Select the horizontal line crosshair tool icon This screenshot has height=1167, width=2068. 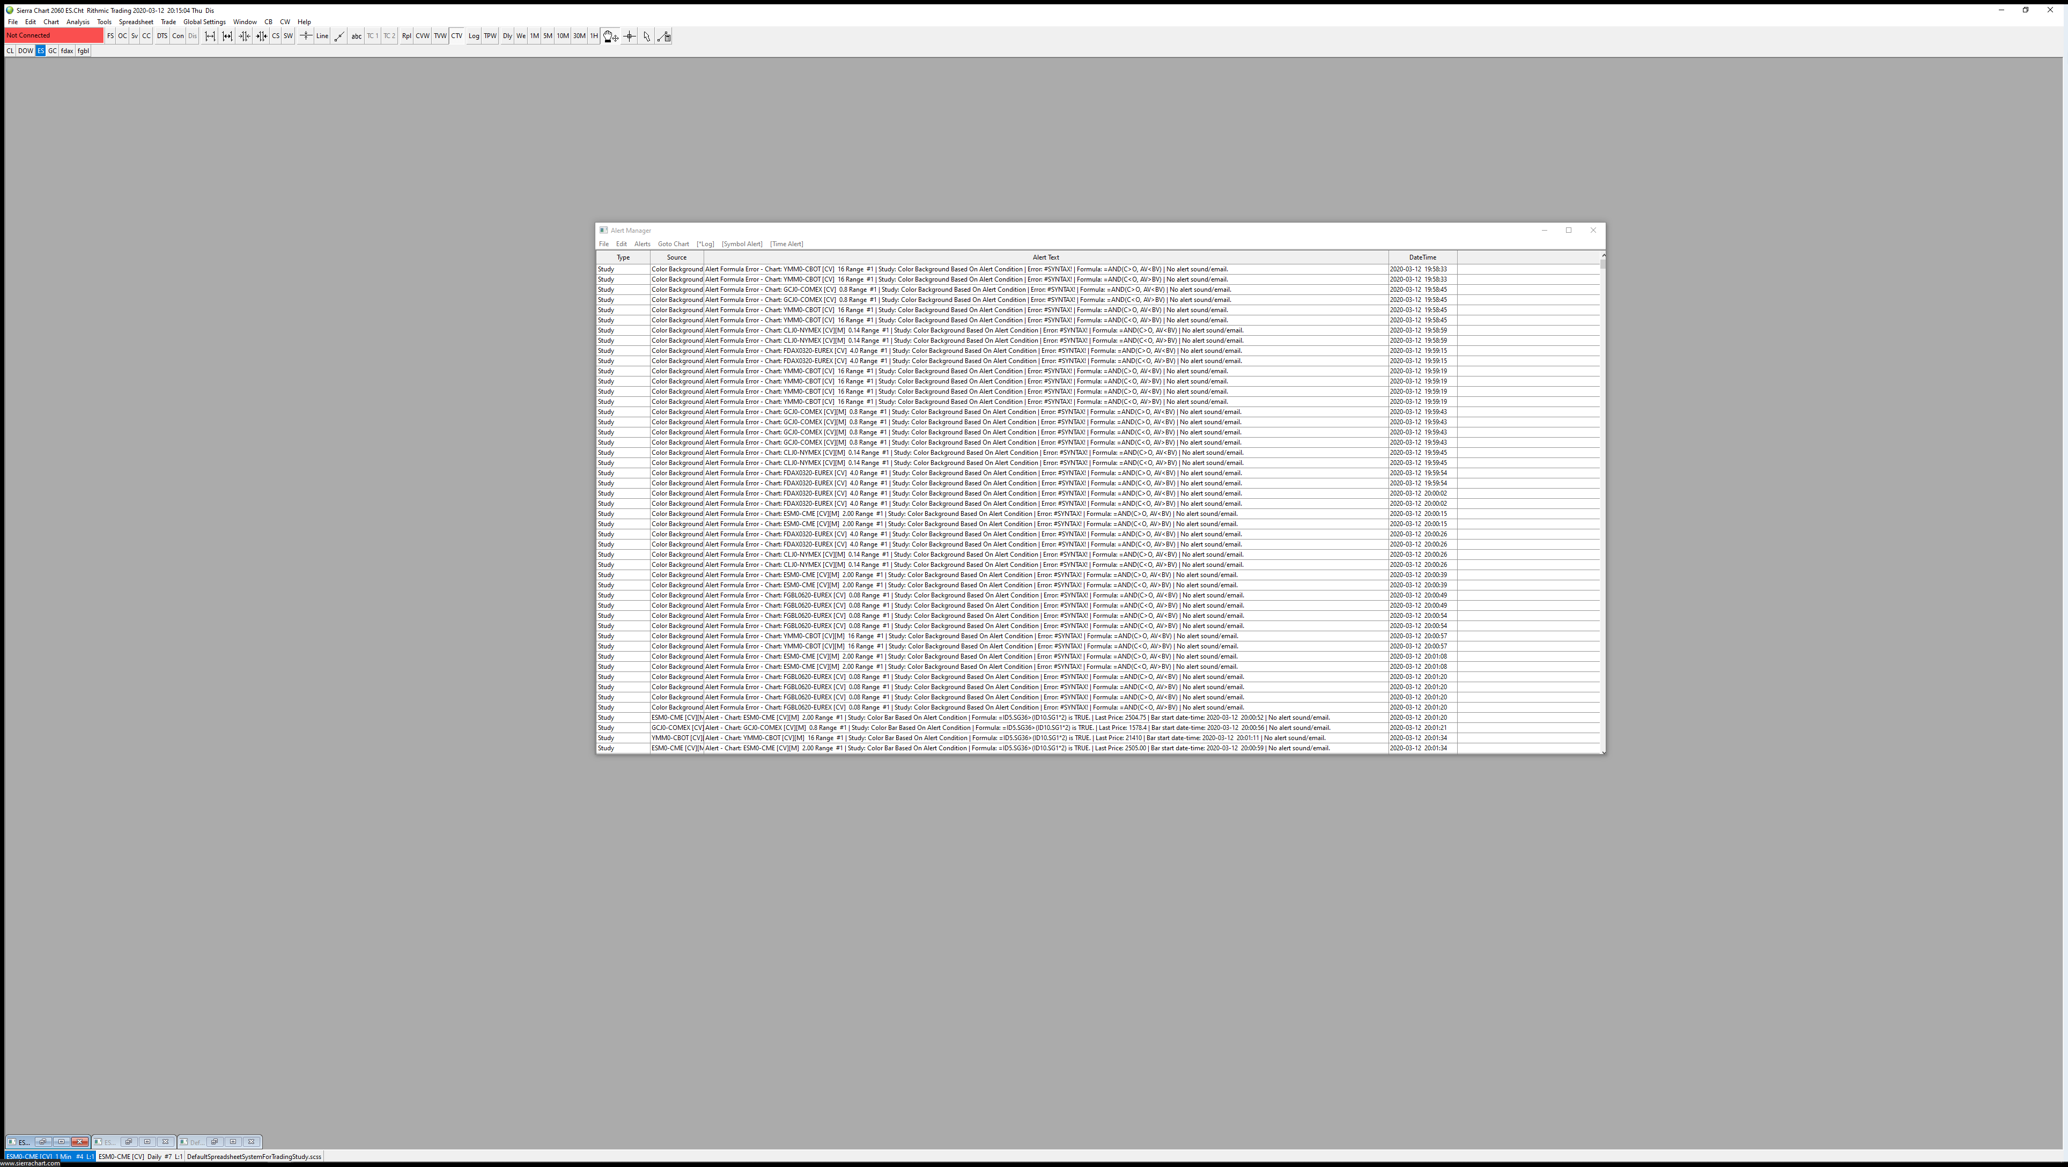306,36
